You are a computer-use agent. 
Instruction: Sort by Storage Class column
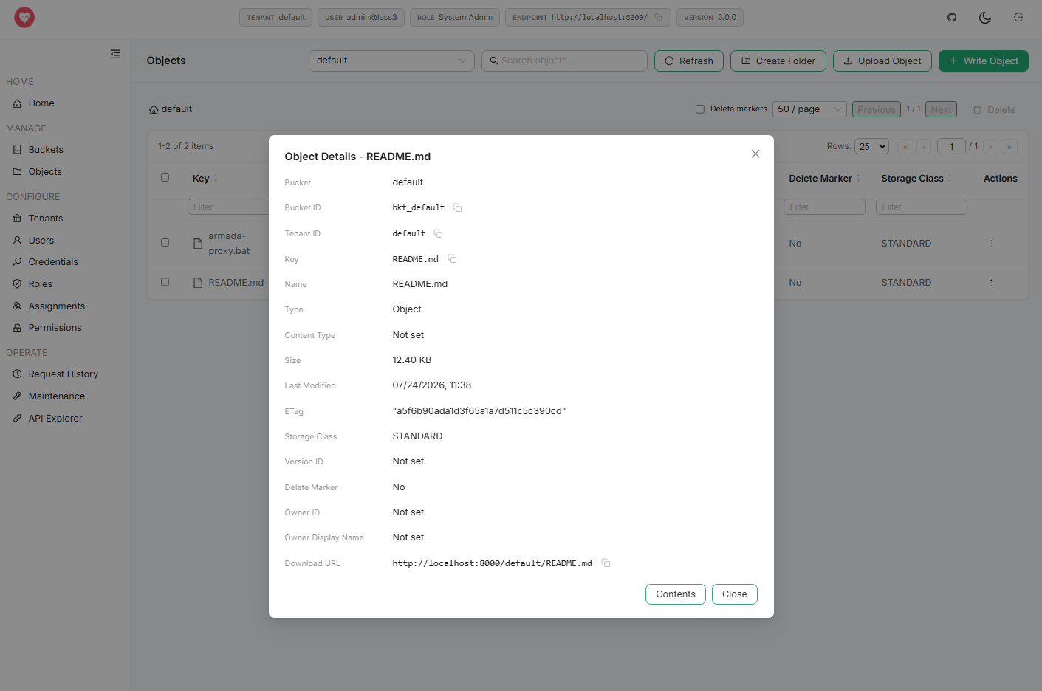(x=950, y=178)
